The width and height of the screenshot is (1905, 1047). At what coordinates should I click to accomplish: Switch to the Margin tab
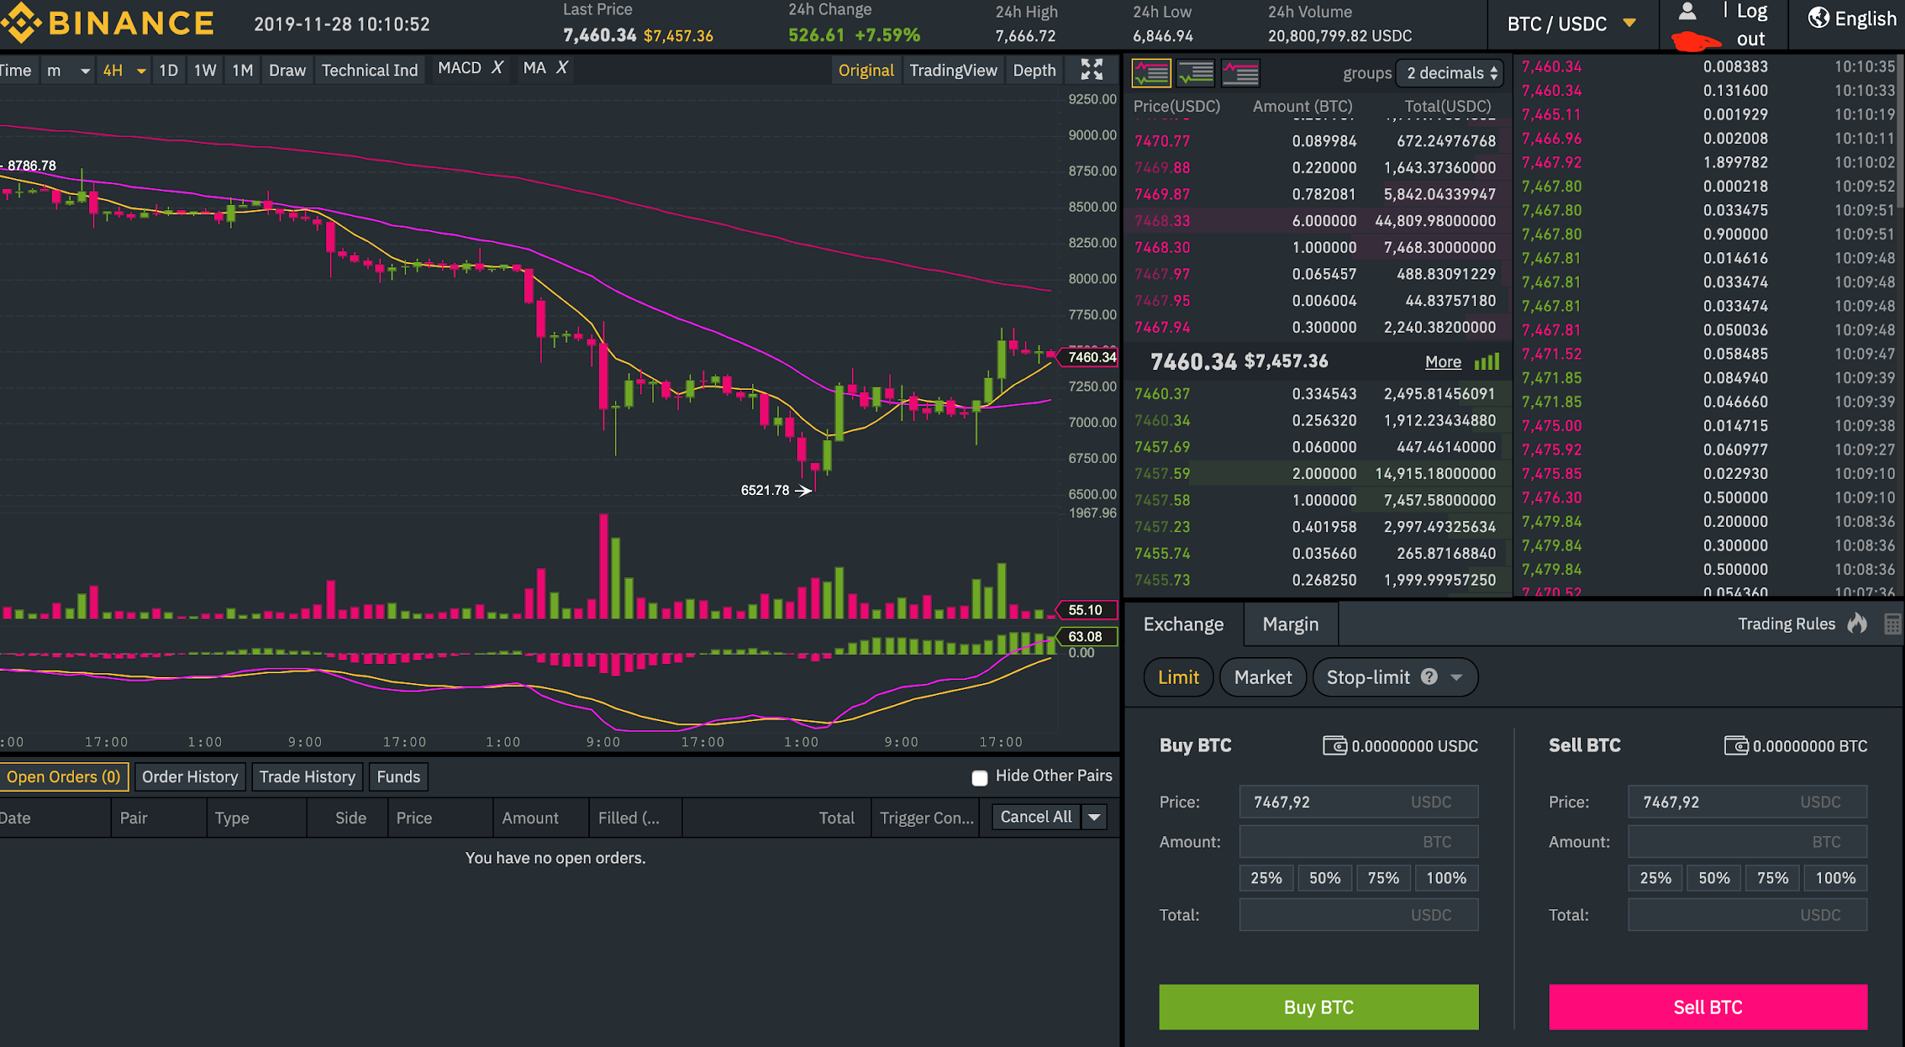pos(1290,624)
